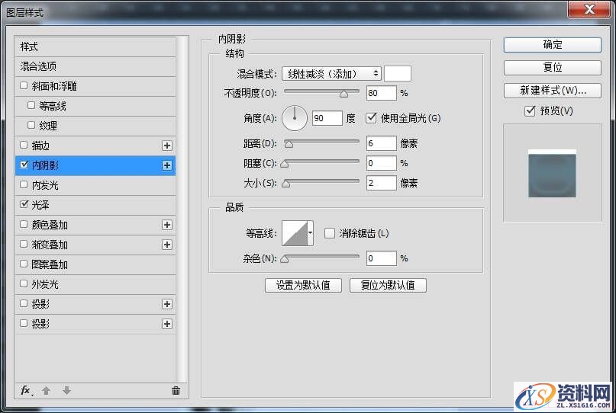The height and width of the screenshot is (413, 616).
Task: Toggle the 预览 checkbox
Action: click(530, 110)
